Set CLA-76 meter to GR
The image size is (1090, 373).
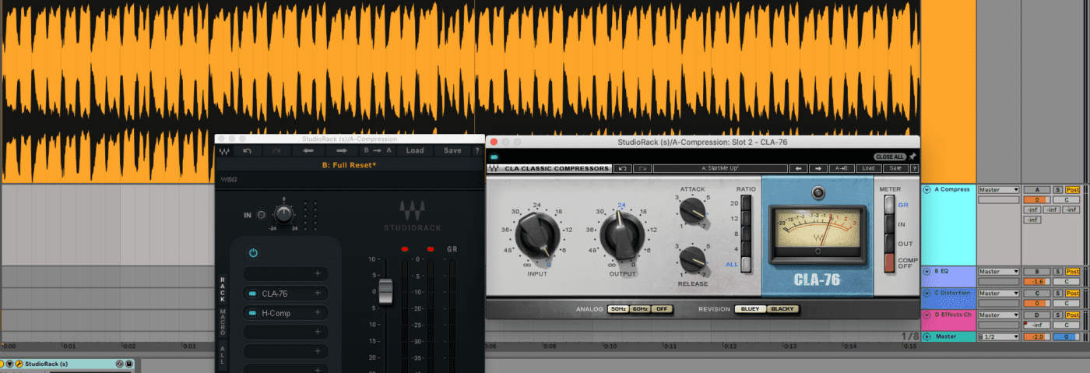(889, 204)
